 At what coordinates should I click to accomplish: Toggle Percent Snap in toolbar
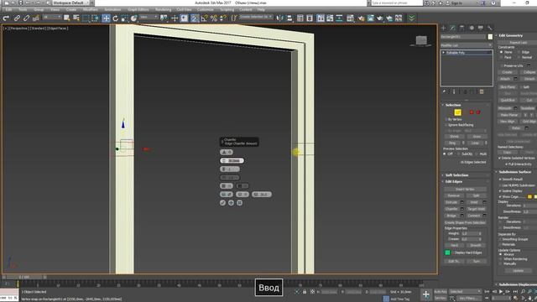point(214,18)
